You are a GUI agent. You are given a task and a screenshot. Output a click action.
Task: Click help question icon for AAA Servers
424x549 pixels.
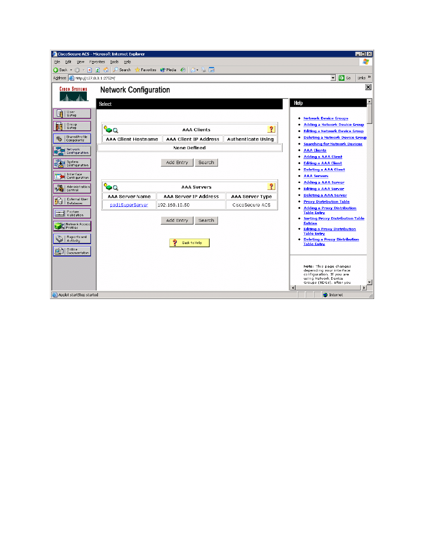tap(271, 187)
